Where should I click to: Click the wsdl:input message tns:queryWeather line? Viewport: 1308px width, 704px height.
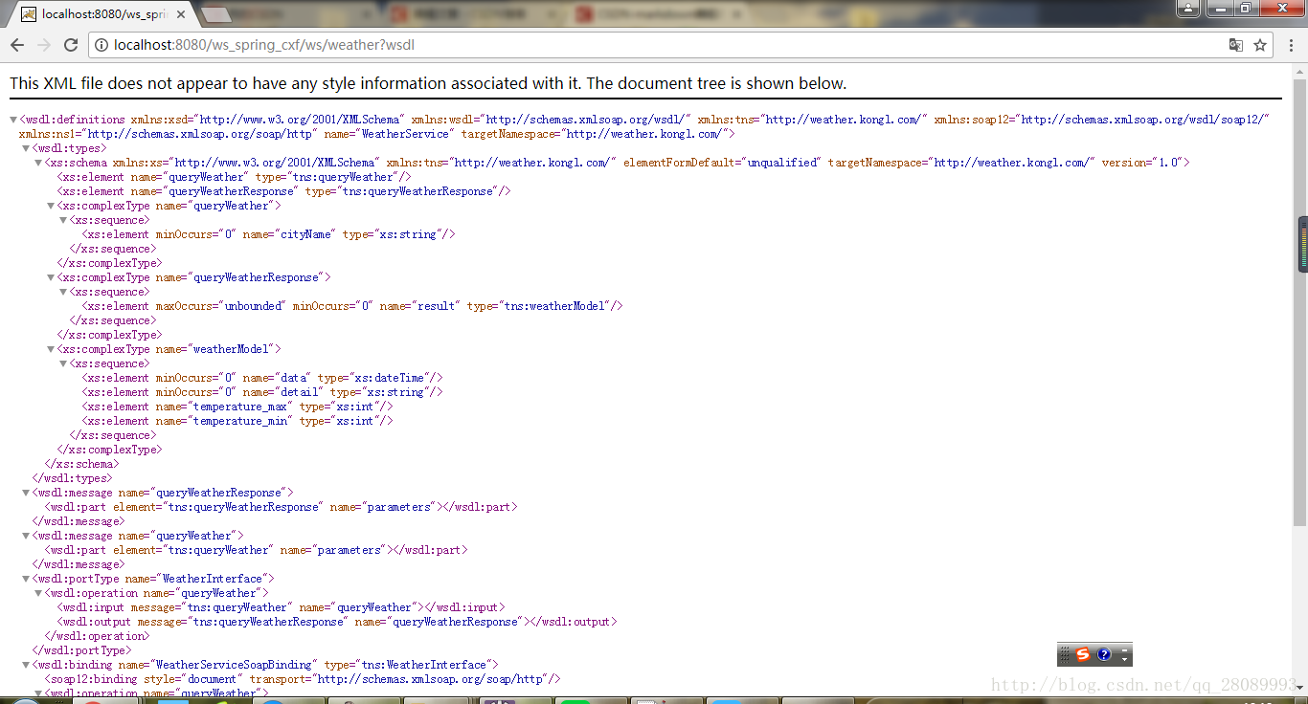(x=281, y=607)
